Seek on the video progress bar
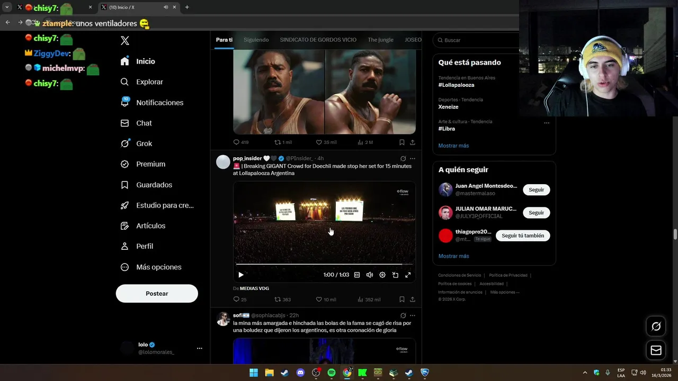 click(324, 264)
